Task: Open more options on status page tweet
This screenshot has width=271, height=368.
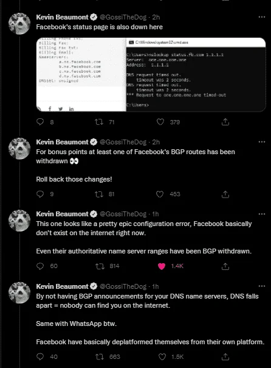Action: coord(262,17)
